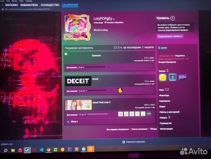Open the Руководства link
Screen dimensions: 211x159
(166, 123)
